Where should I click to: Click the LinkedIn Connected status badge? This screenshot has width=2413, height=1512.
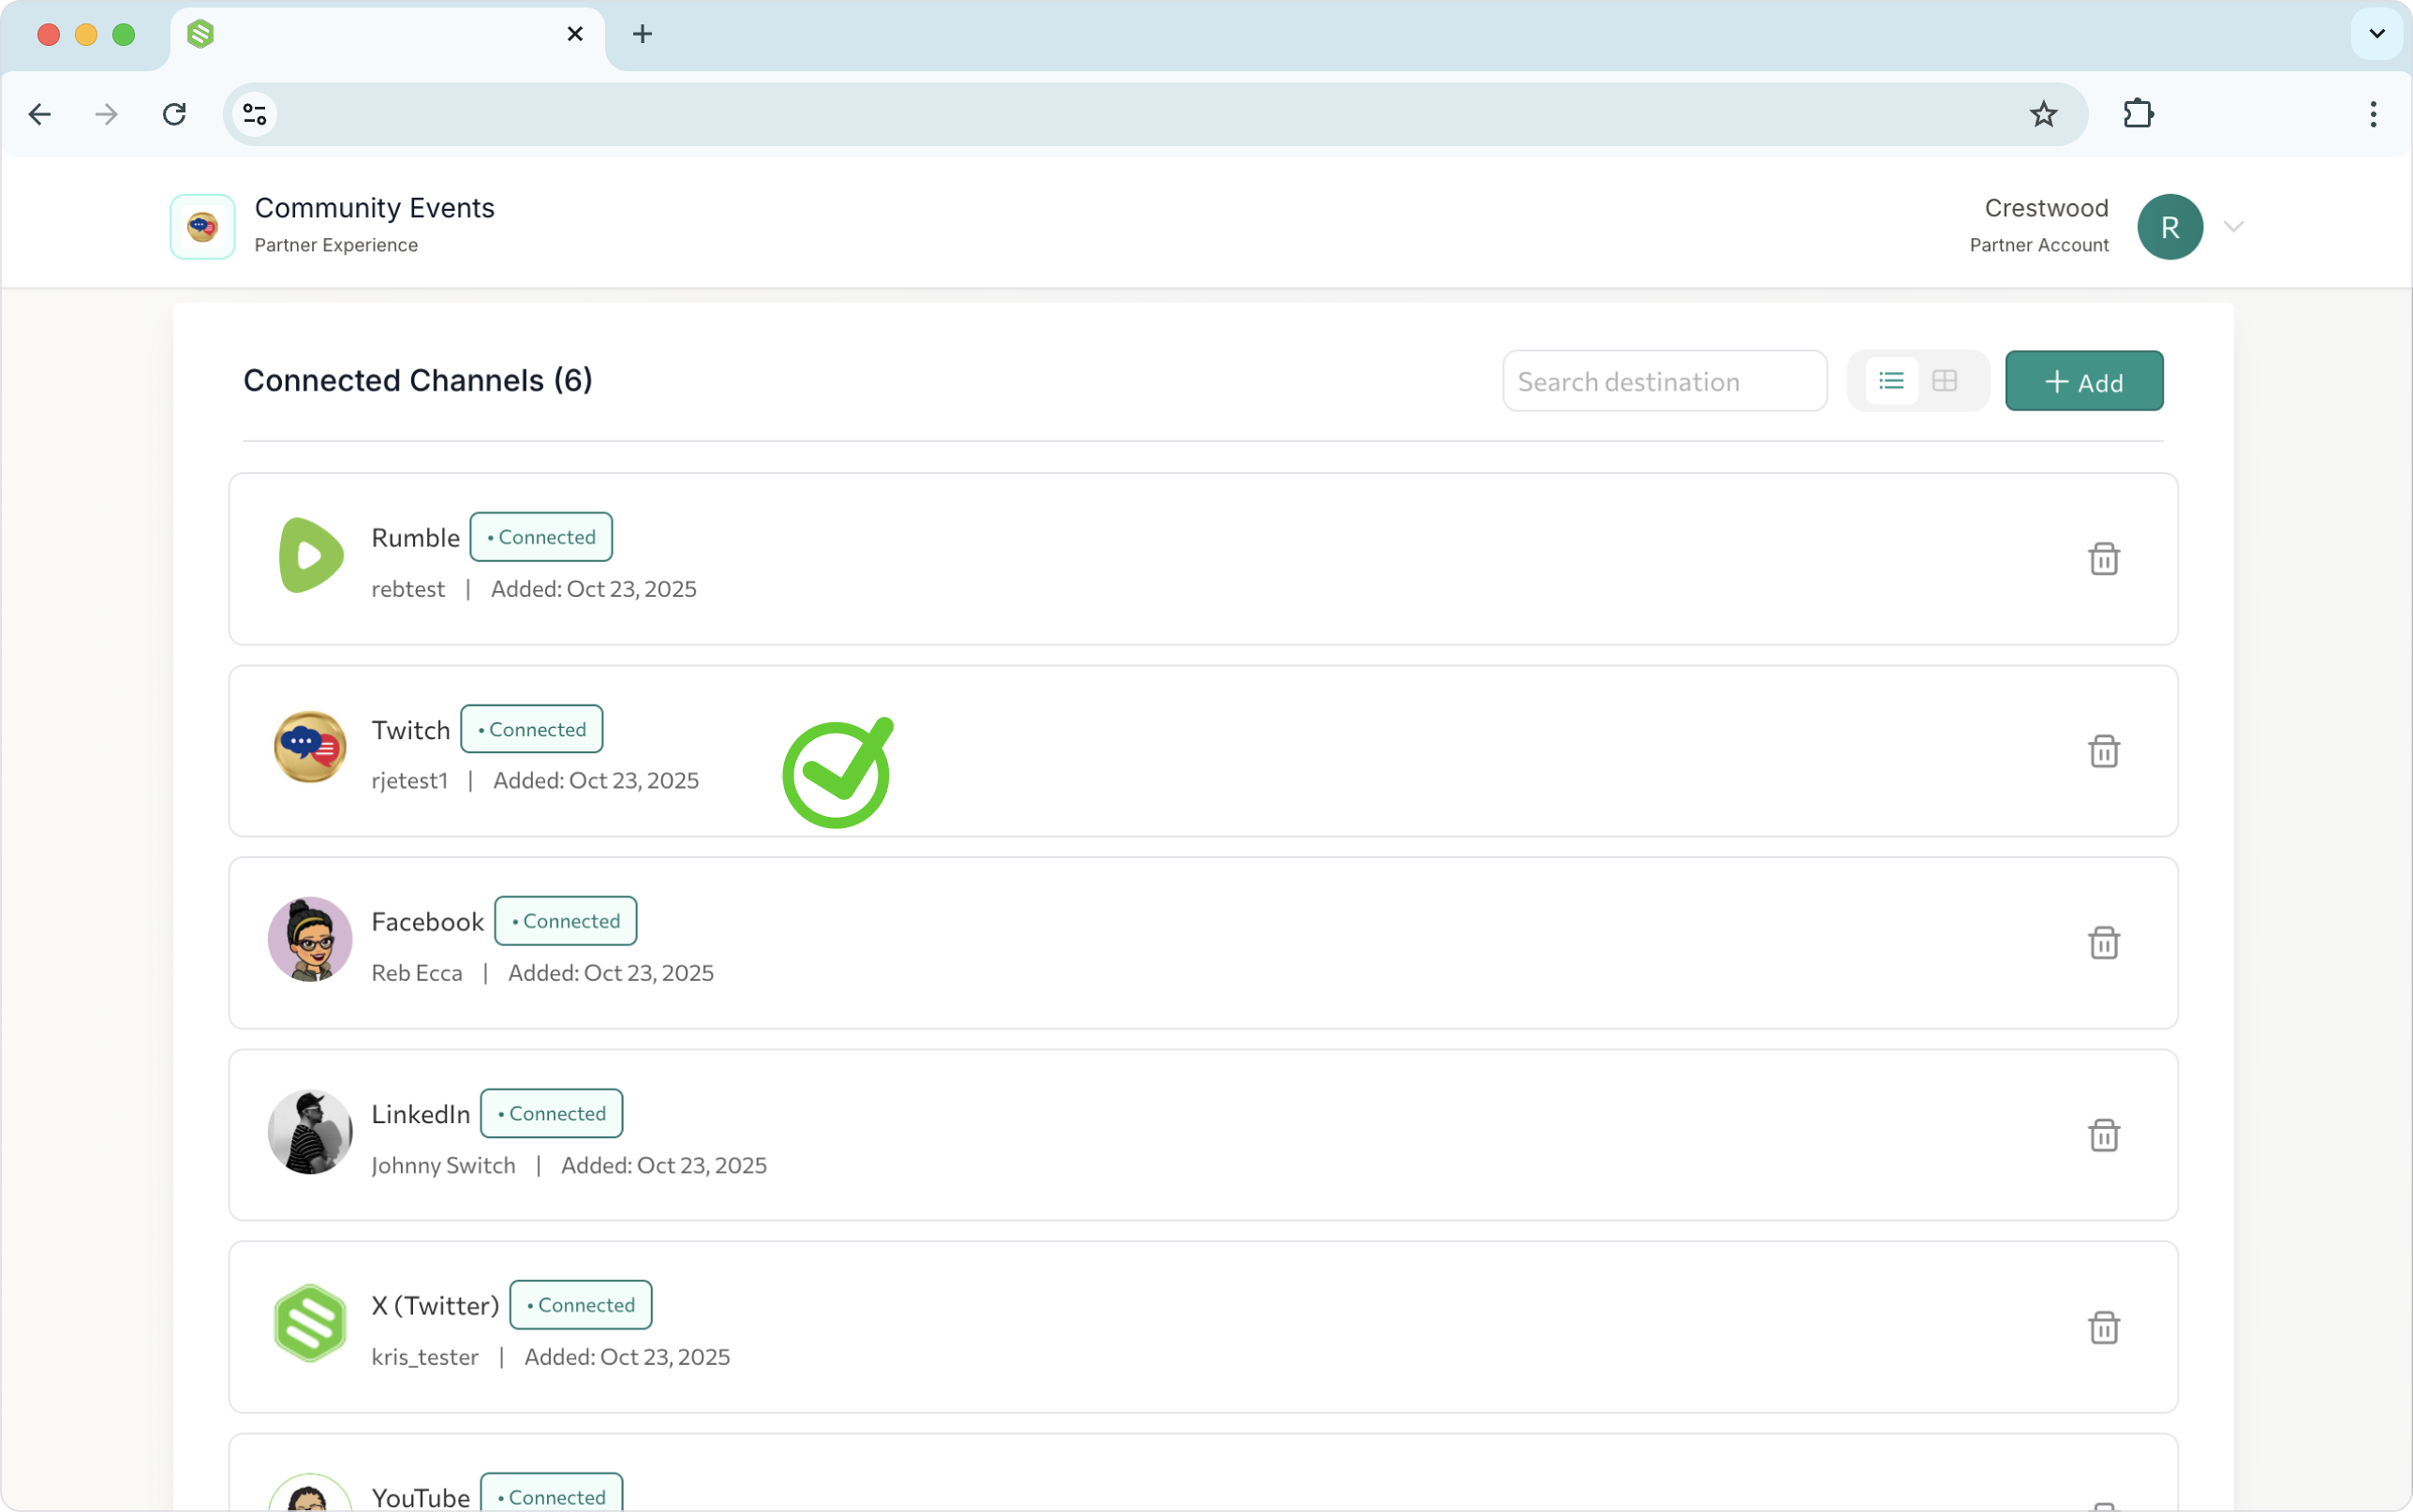[552, 1113]
